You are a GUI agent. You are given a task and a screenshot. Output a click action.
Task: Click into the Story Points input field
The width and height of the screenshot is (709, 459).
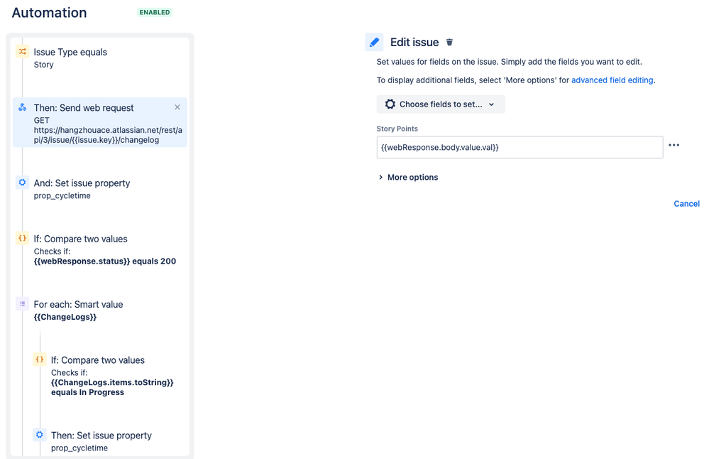[520, 147]
